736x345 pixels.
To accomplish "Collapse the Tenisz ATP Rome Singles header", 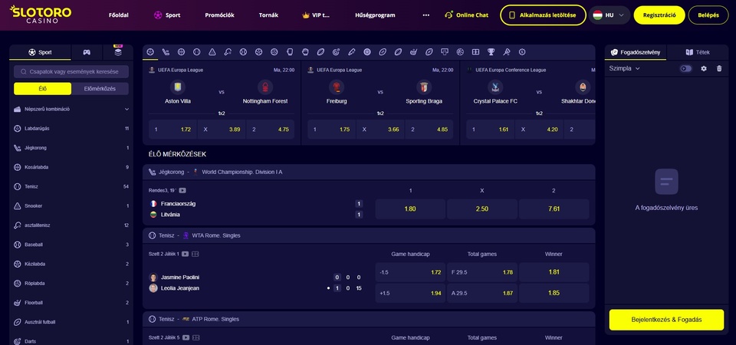I will coord(369,319).
